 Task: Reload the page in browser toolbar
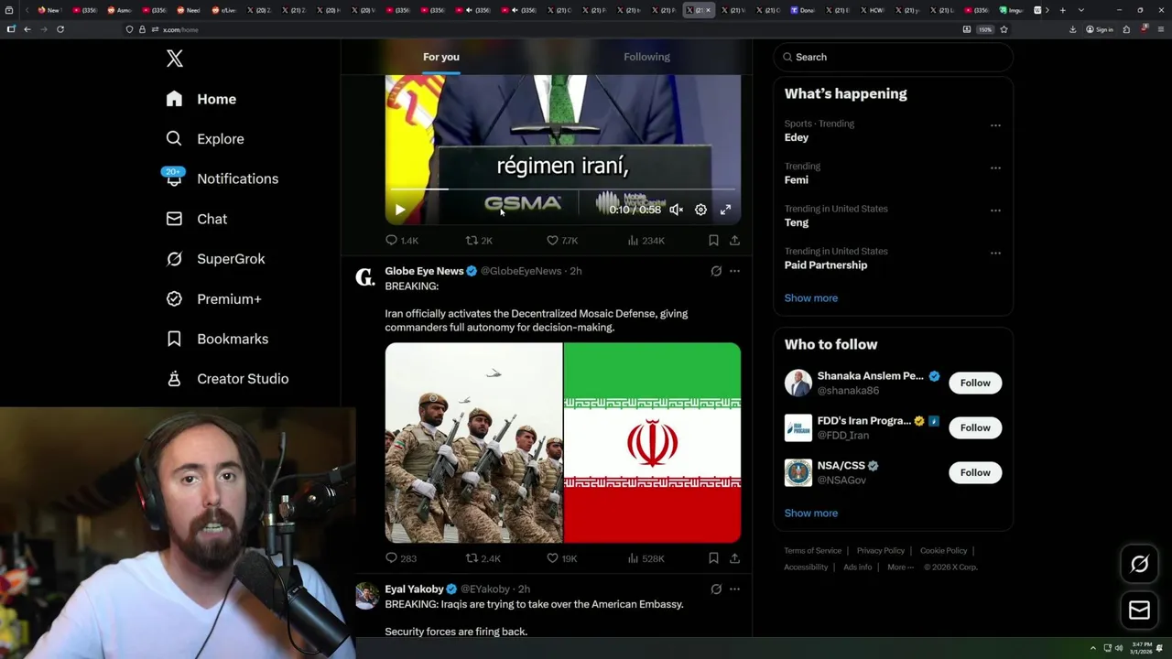coord(60,29)
